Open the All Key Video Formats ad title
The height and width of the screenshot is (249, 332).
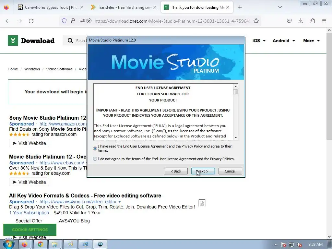tap(85, 196)
